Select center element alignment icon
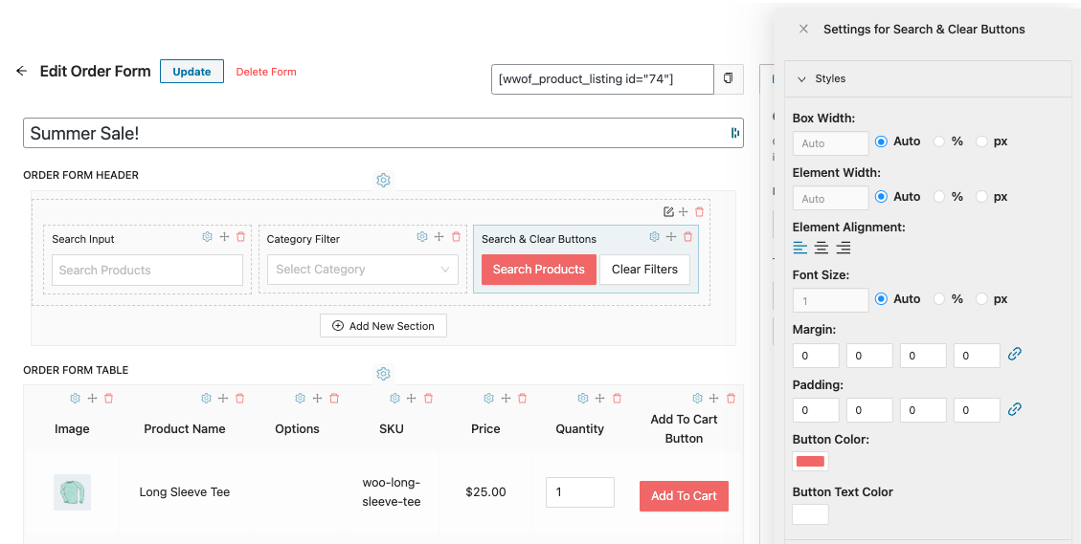1081x544 pixels. (822, 248)
